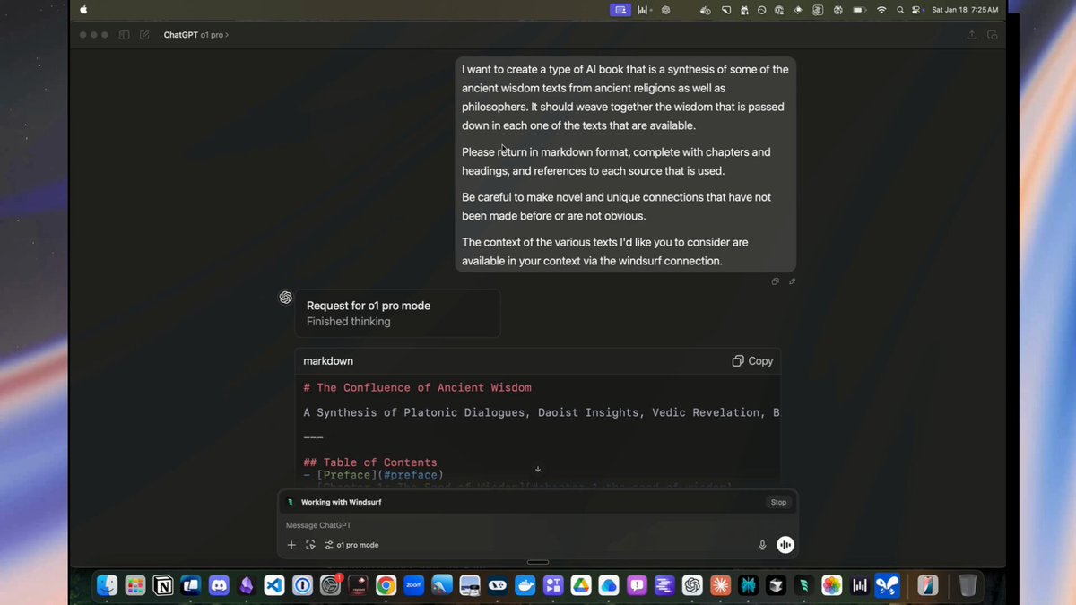
Task: Open Docker in the Dock
Action: pyautogui.click(x=525, y=585)
